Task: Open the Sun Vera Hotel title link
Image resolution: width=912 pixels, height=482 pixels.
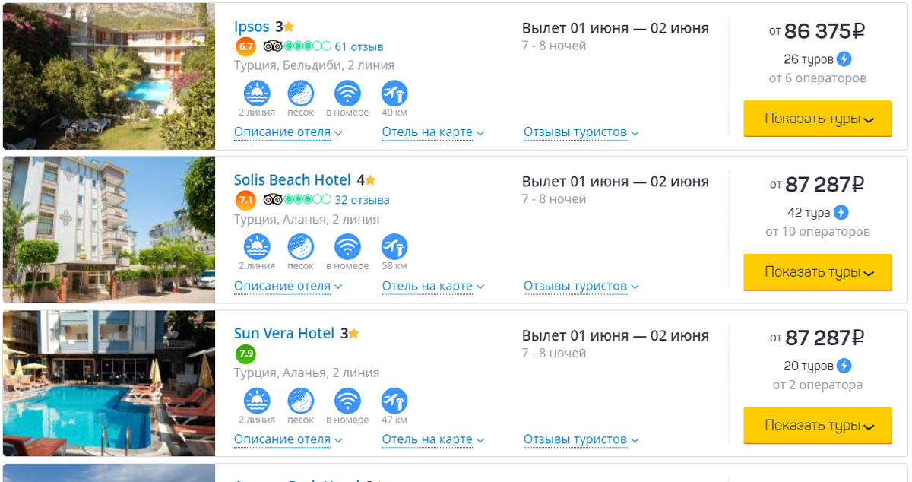Action: (284, 334)
